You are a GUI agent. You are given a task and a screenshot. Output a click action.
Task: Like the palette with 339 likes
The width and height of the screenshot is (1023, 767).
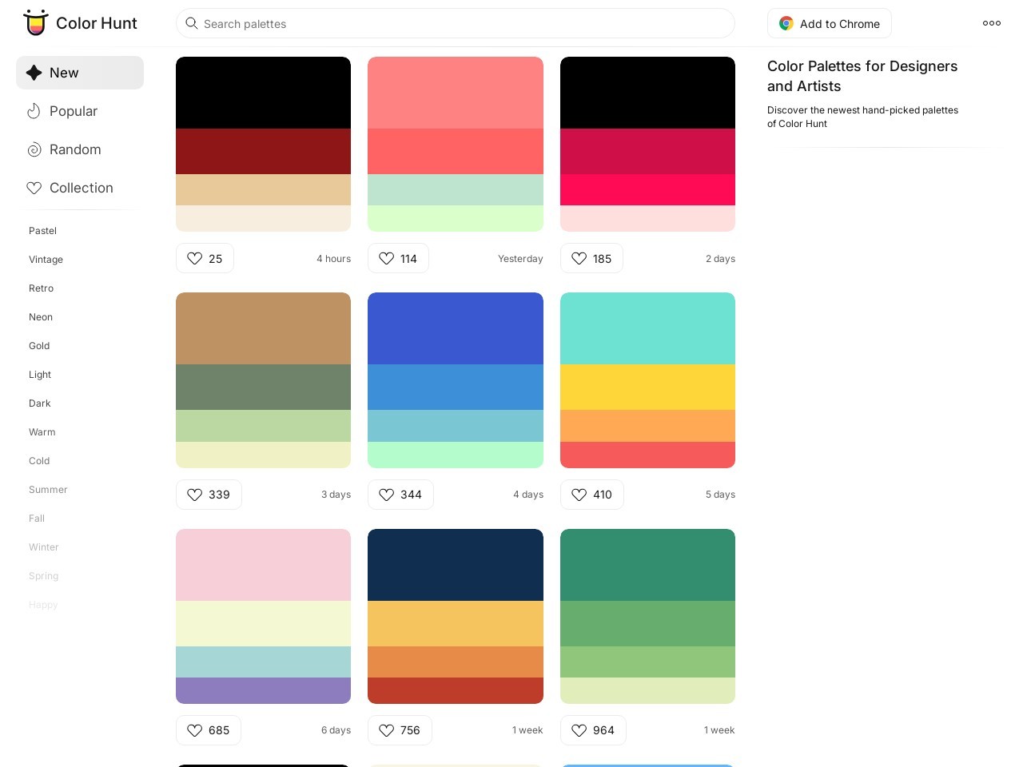tap(209, 495)
